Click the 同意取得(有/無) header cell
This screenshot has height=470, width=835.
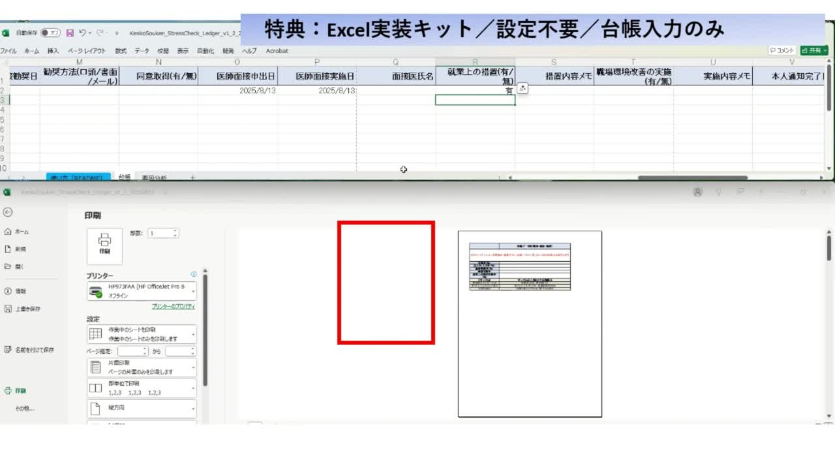point(159,76)
